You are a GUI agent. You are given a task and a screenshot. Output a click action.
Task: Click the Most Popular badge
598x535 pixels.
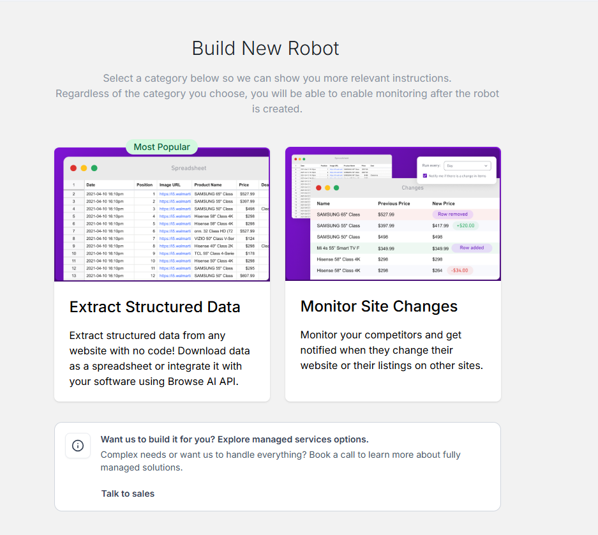(x=161, y=147)
